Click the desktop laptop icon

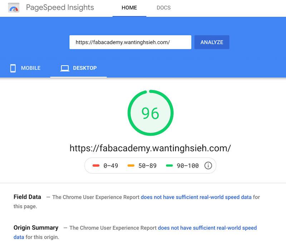65,68
